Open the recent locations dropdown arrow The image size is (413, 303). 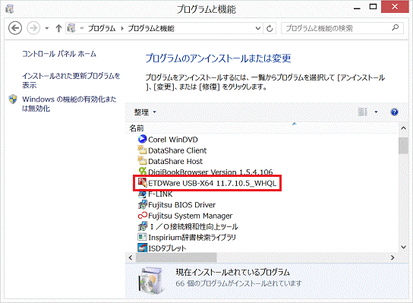point(47,28)
